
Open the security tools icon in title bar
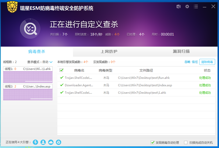coord(179,6)
